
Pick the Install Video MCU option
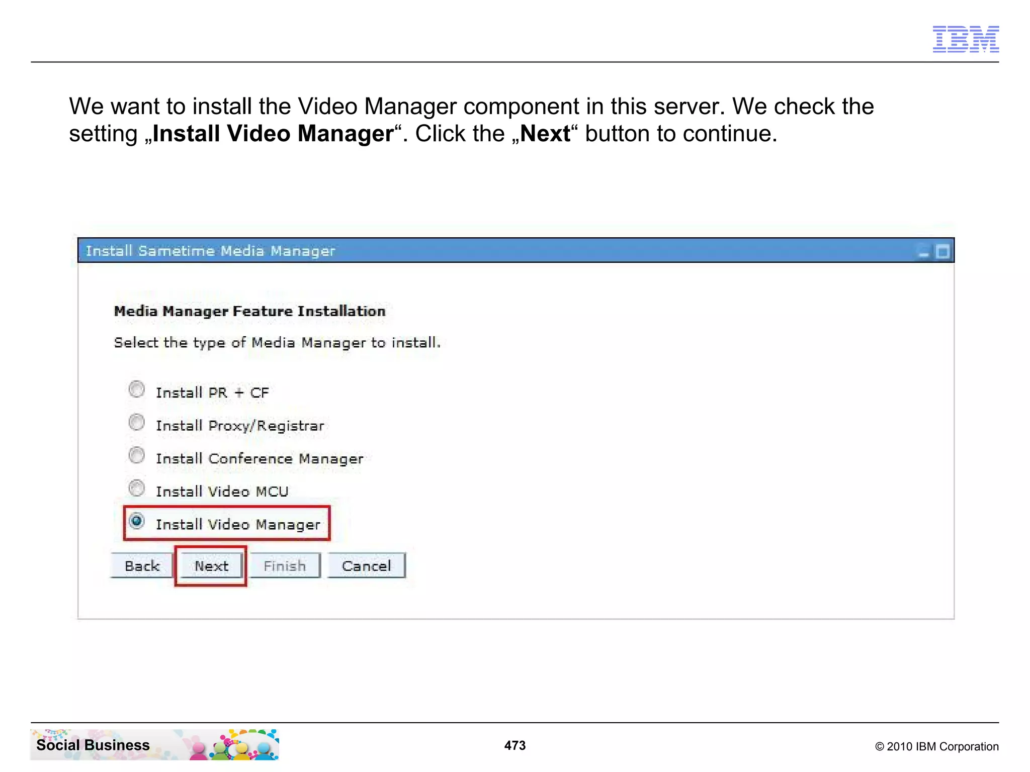(136, 488)
